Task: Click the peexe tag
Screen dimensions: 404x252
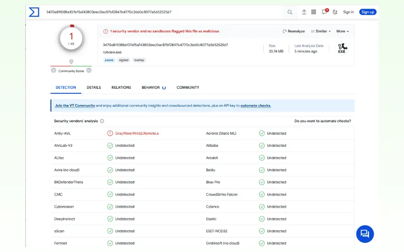Action: [109, 60]
